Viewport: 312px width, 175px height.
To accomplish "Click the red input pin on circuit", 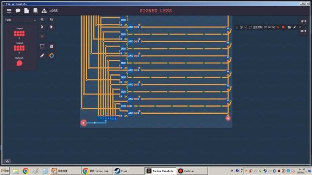I will click(x=83, y=123).
